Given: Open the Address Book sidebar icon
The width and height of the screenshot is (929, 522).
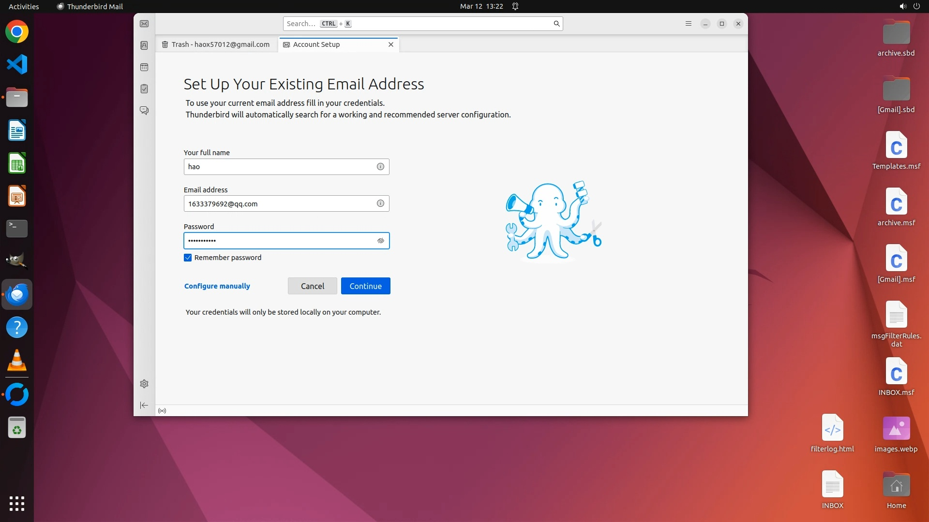Looking at the screenshot, I should tap(144, 45).
